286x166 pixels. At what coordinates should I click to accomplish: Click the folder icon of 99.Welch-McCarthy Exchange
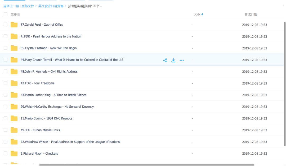point(14,107)
